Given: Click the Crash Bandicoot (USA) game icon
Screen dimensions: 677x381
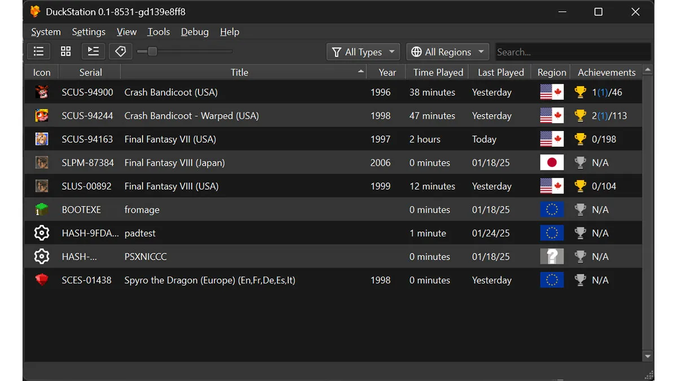Looking at the screenshot, I should 42,92.
